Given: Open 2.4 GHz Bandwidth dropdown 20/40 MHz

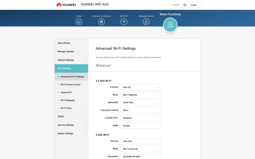Looking at the screenshot, I should [141, 103].
